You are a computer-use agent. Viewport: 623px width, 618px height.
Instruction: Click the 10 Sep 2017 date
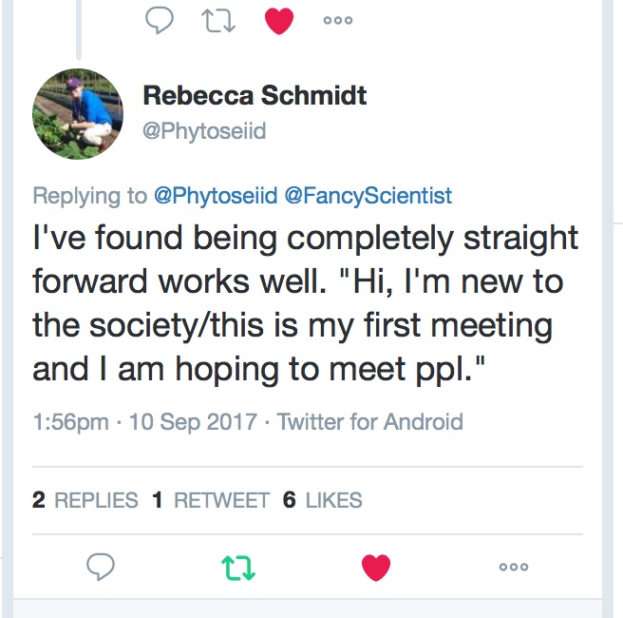[x=193, y=421]
